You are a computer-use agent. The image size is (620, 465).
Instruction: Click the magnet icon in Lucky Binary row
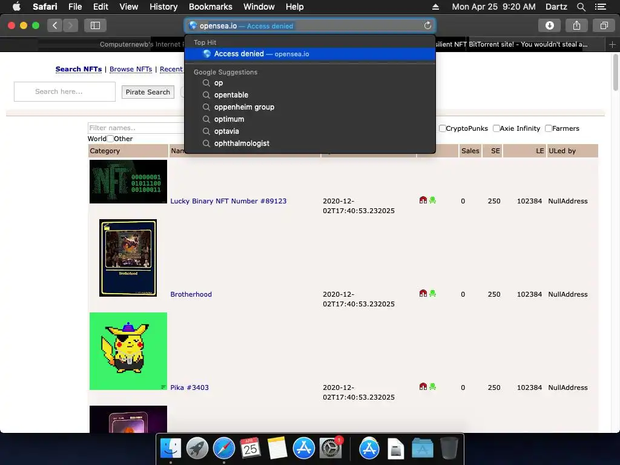[423, 200]
